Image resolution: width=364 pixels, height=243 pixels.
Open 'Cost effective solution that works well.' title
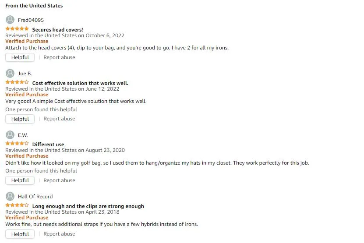[x=80, y=83]
